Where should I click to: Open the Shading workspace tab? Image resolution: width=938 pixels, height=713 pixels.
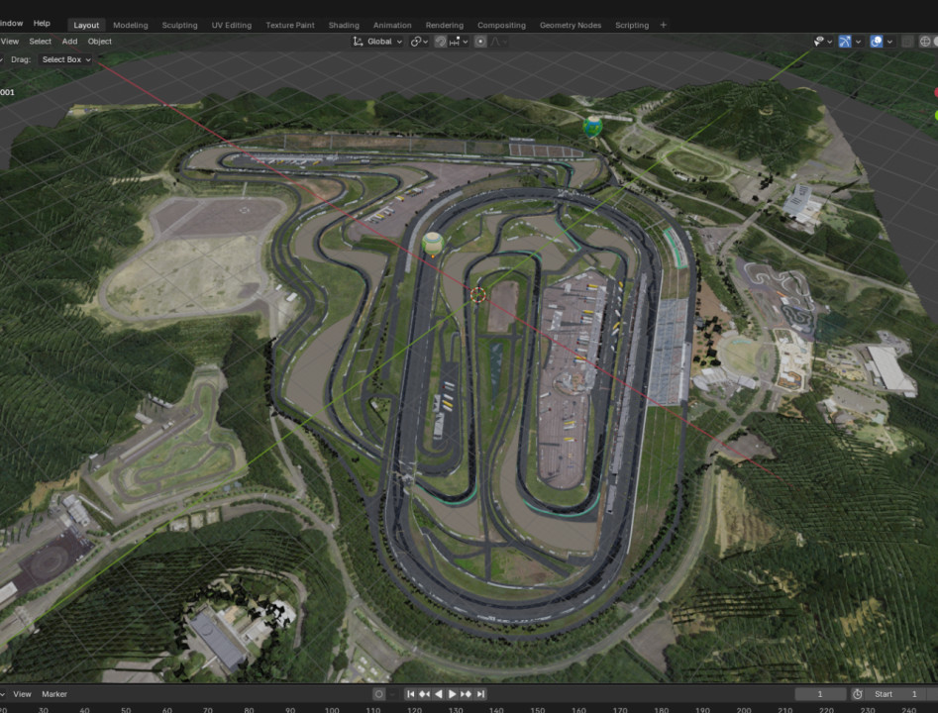point(344,25)
